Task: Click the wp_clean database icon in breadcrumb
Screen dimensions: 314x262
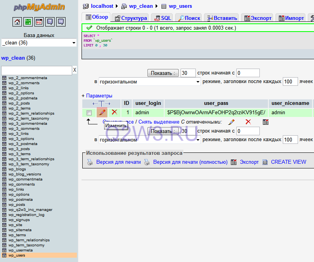Action: coord(124,6)
